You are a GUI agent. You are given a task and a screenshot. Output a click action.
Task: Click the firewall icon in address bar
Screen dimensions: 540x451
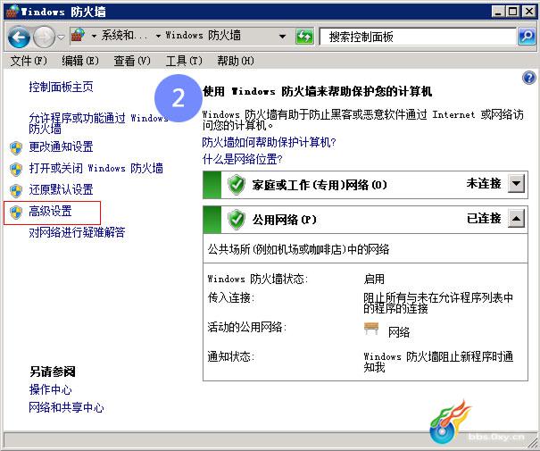click(78, 36)
